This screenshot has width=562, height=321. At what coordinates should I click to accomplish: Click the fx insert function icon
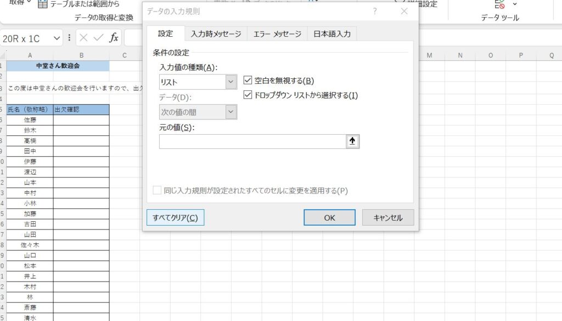(114, 38)
